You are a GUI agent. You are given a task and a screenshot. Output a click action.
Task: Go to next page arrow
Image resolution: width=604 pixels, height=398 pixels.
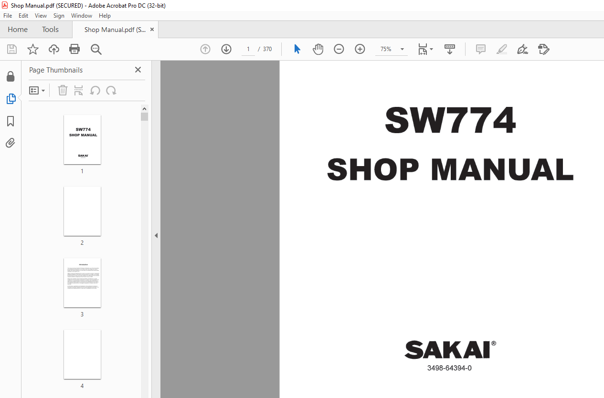coord(226,49)
